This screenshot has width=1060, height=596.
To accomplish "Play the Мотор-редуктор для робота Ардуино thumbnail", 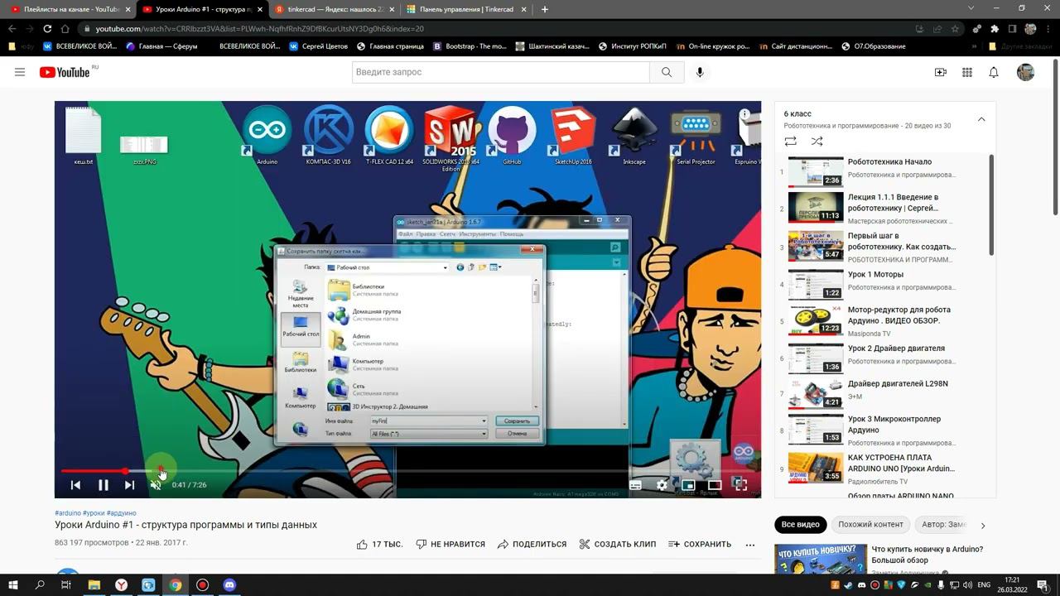I will (x=816, y=320).
